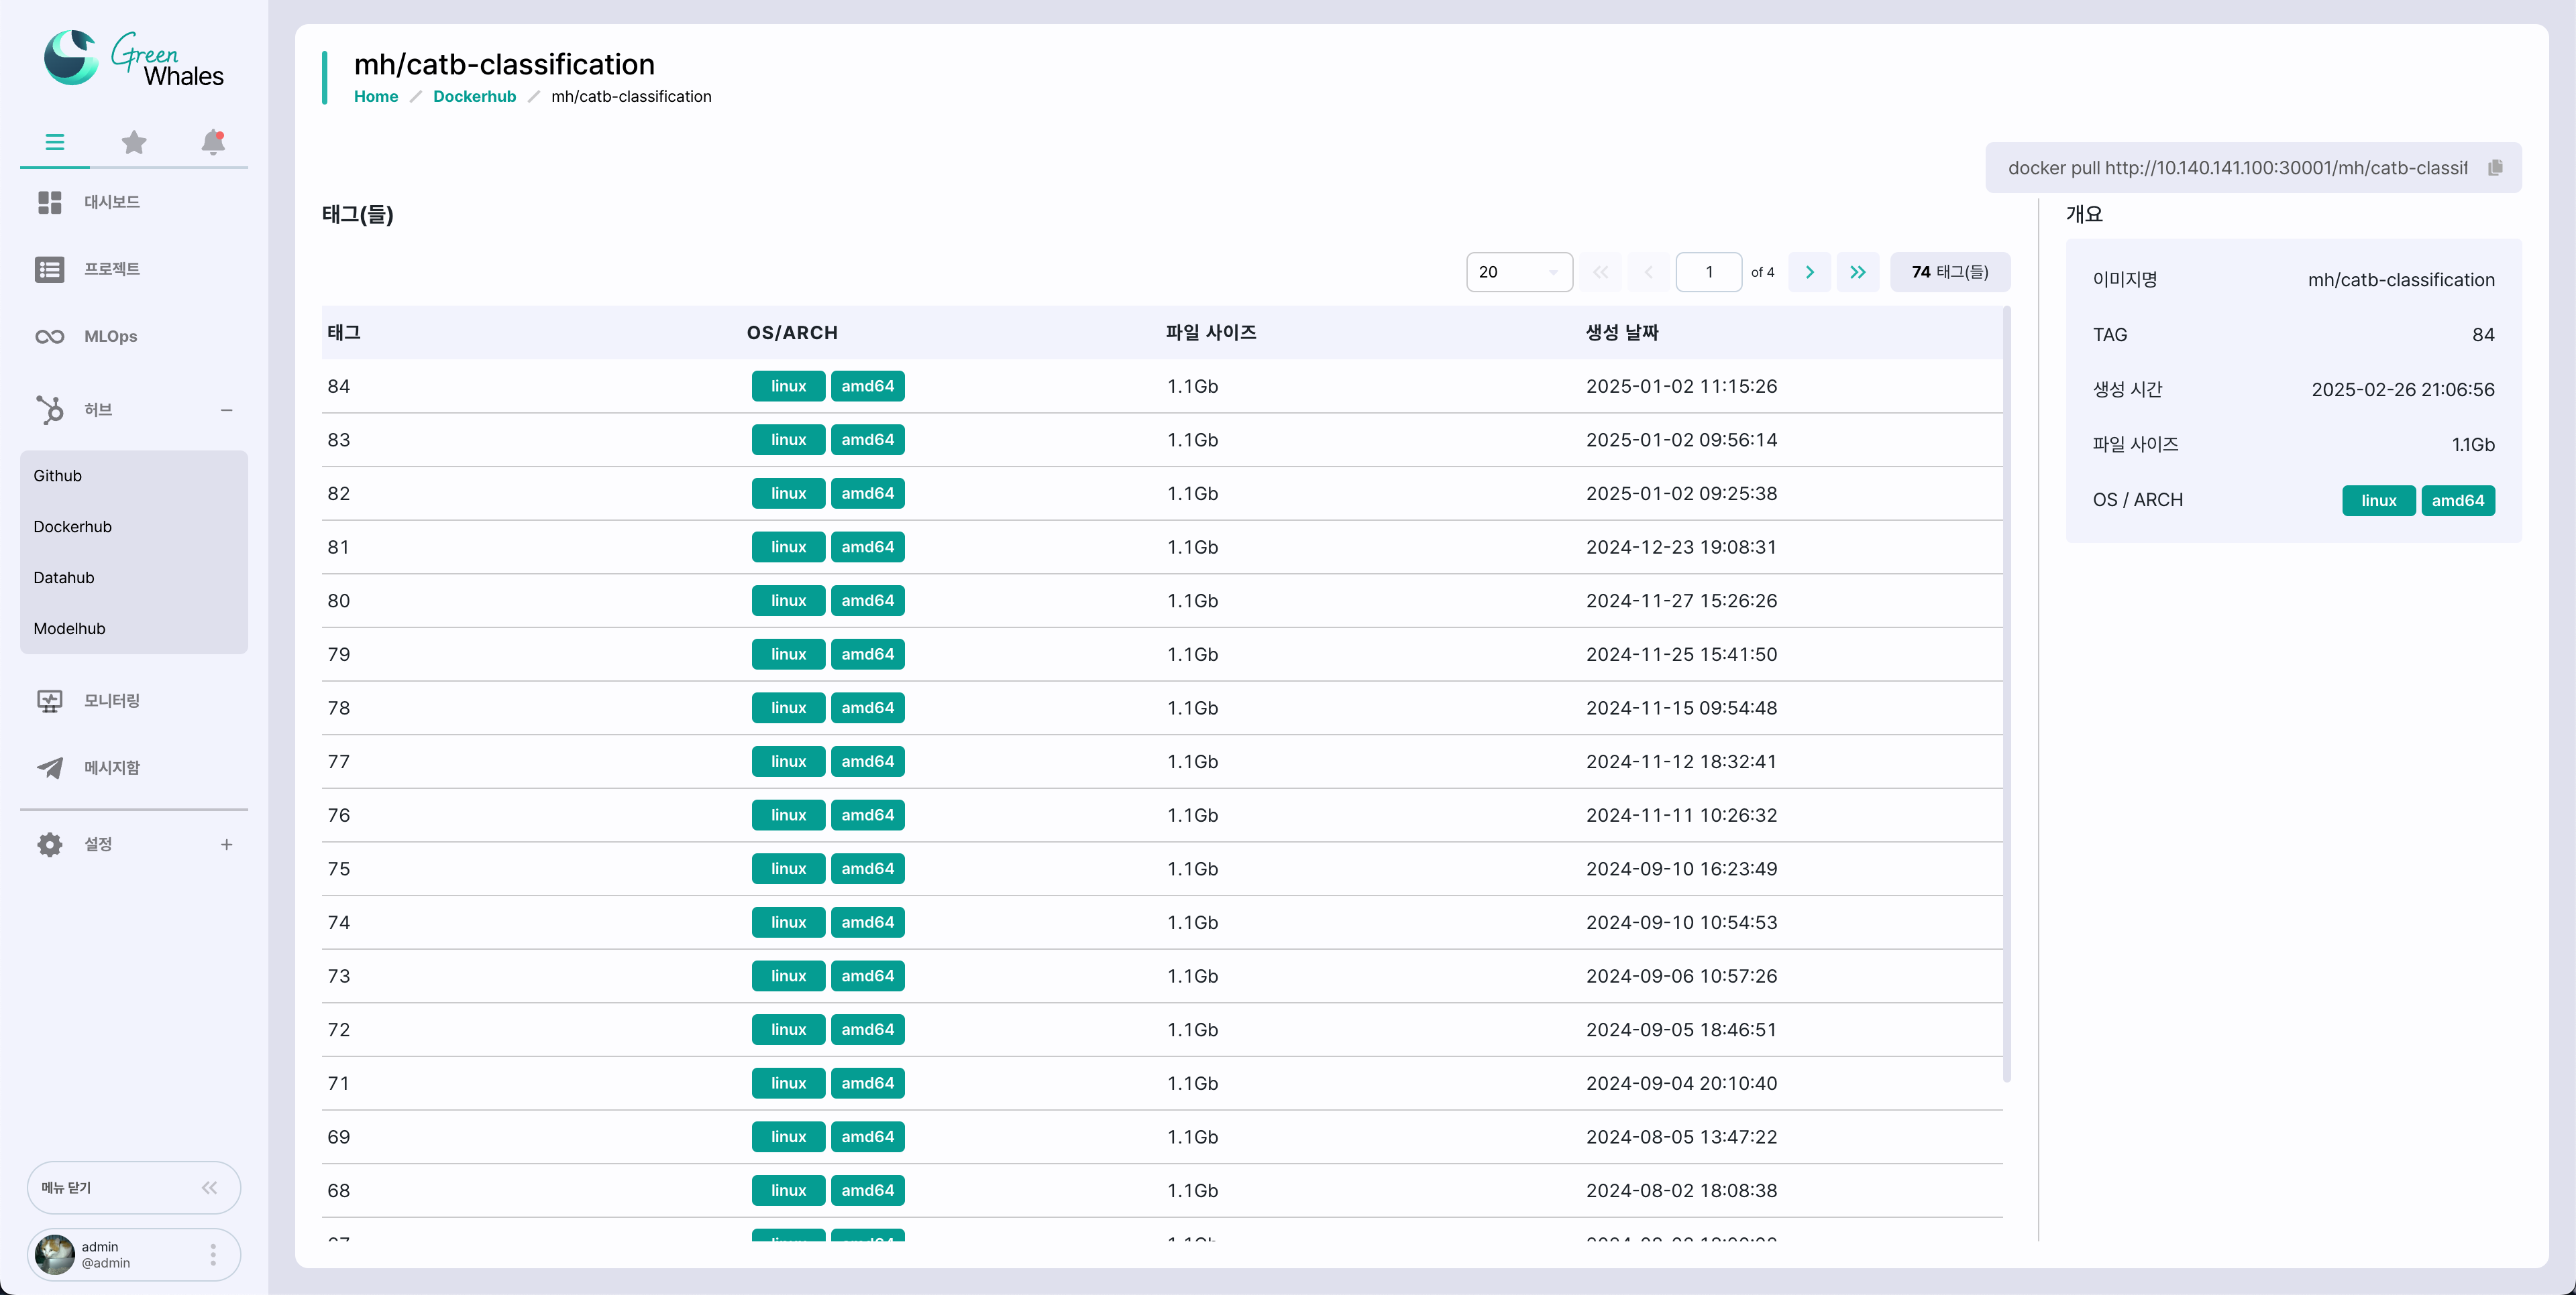
Task: Click the collapse double-chevron icon
Action: (209, 1187)
